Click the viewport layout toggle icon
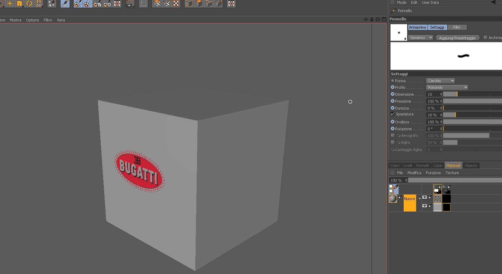Viewport: 502px width, 274px height. point(384,20)
